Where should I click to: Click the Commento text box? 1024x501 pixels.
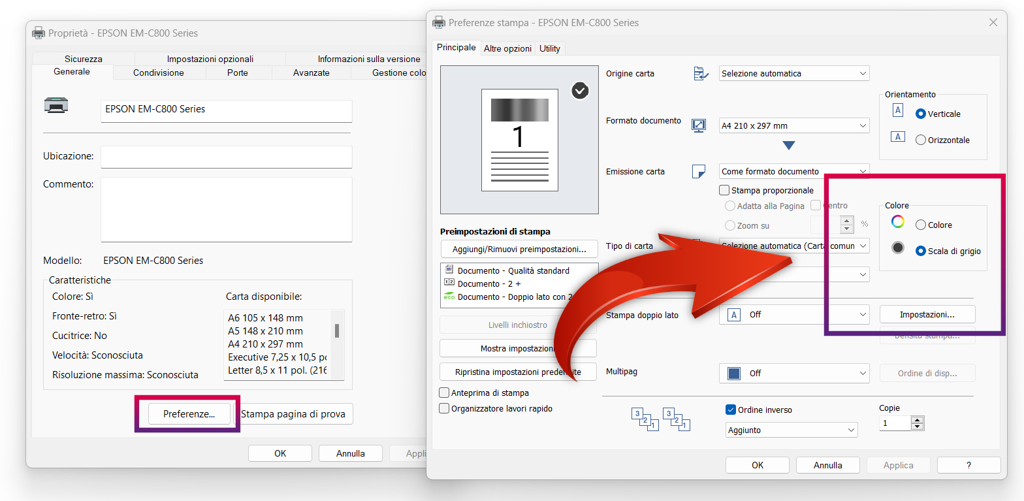tap(226, 209)
